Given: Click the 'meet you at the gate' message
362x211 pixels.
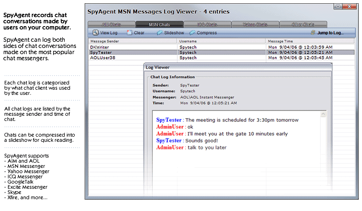Looking at the screenshot, I should pyautogui.click(x=222, y=134).
